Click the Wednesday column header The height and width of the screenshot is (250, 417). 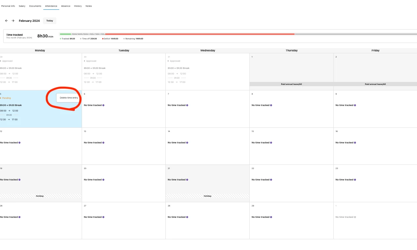[208, 50]
